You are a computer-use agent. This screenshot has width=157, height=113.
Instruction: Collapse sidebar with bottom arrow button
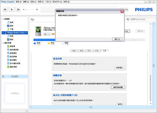27,111
